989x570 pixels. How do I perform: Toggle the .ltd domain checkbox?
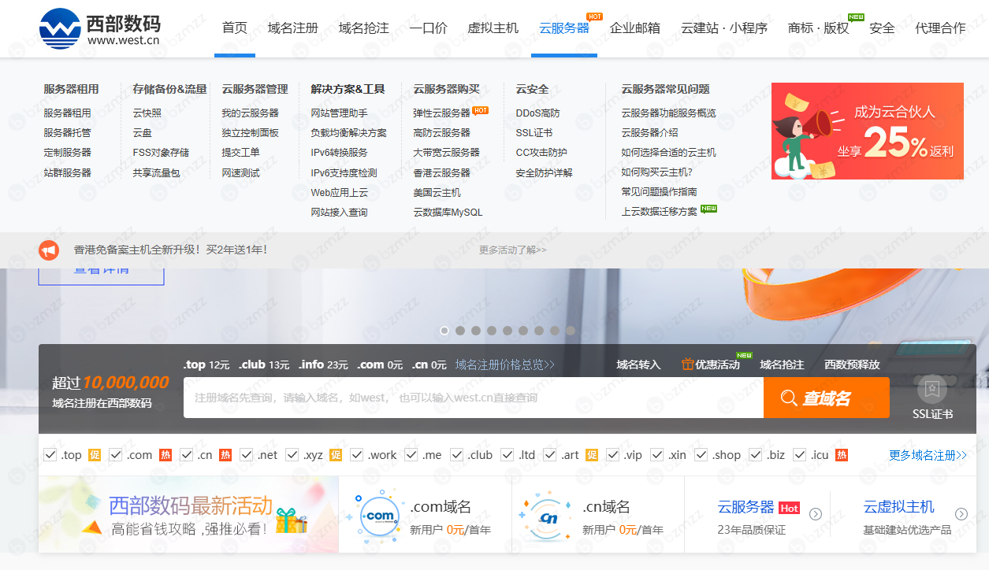point(507,455)
